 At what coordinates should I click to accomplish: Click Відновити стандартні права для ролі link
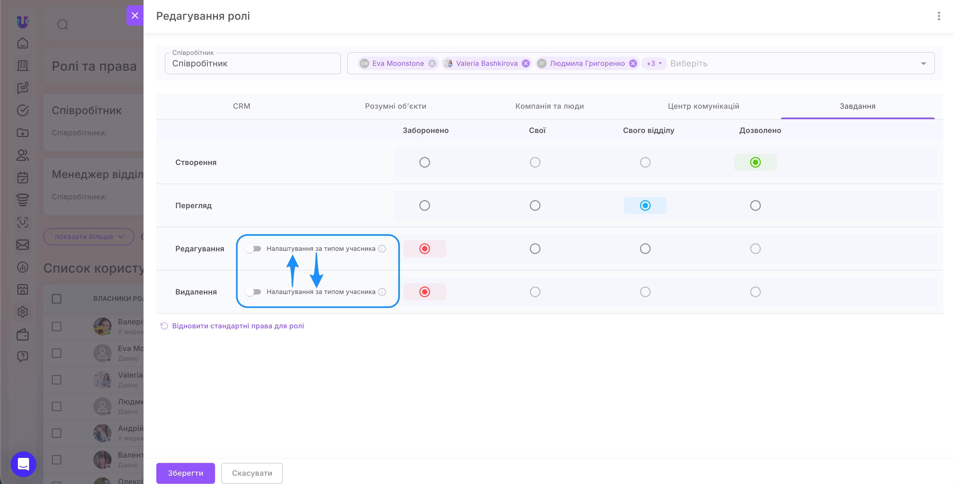click(238, 326)
